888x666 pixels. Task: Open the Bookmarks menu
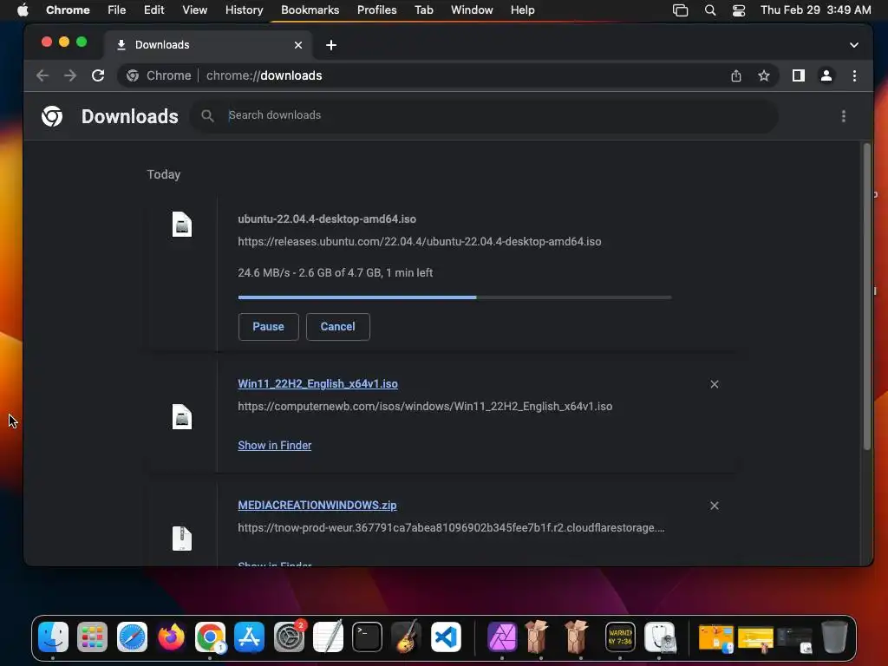tap(310, 10)
